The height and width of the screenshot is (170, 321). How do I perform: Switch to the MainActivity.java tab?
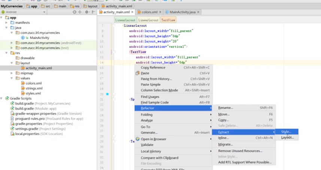pos(182,12)
